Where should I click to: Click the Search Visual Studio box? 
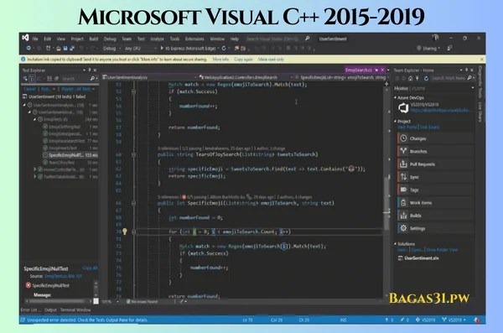pyautogui.click(x=272, y=39)
